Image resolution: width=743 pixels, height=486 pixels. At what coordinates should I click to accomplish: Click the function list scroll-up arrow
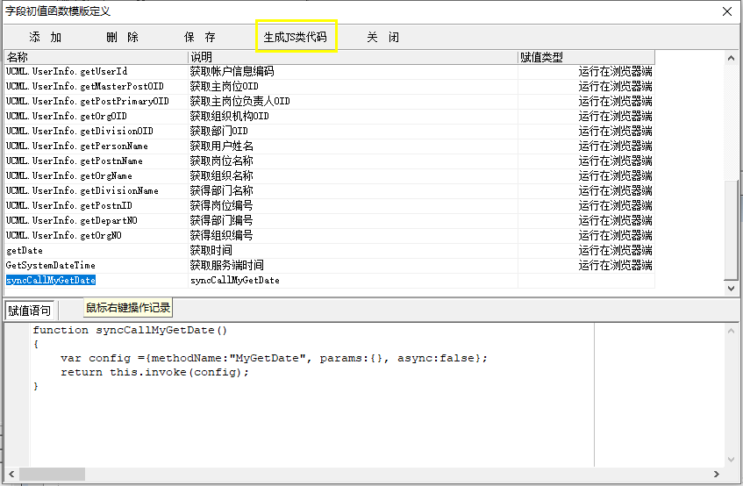click(732, 58)
